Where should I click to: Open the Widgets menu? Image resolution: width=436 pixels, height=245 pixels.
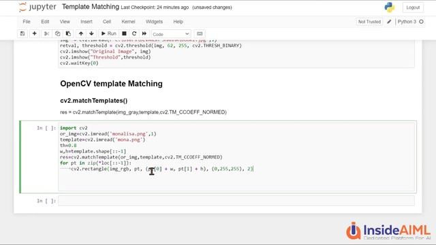click(154, 22)
